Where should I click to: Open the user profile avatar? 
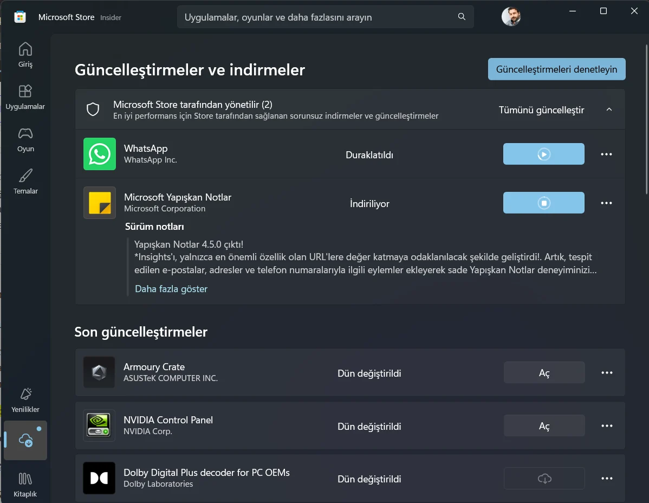(x=511, y=17)
